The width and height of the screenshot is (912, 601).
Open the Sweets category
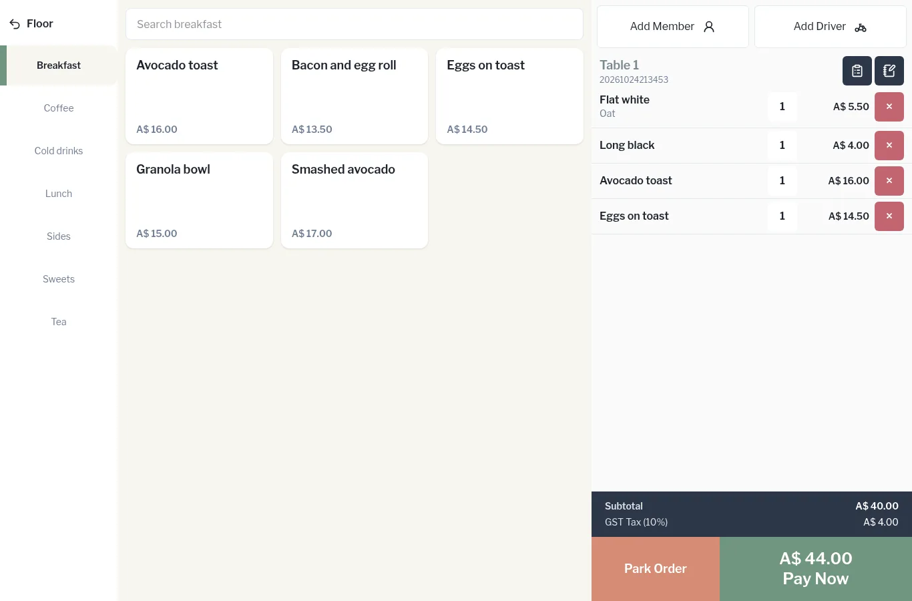[59, 279]
